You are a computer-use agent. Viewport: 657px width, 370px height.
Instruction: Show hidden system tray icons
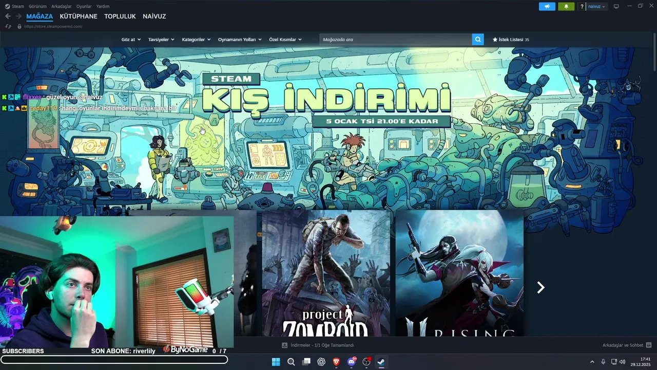click(x=592, y=362)
